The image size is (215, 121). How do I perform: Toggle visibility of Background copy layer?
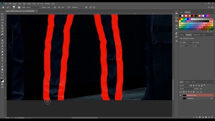pyautogui.click(x=180, y=95)
